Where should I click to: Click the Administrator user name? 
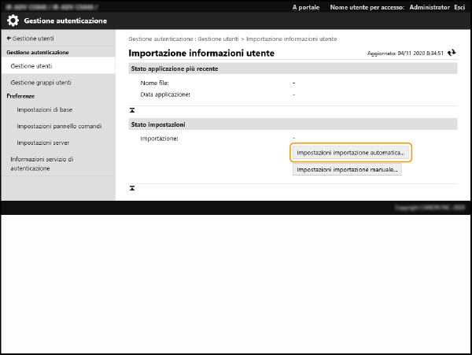click(x=429, y=7)
